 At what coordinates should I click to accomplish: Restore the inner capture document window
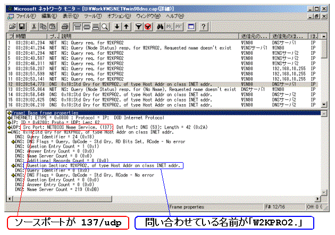[317, 16]
